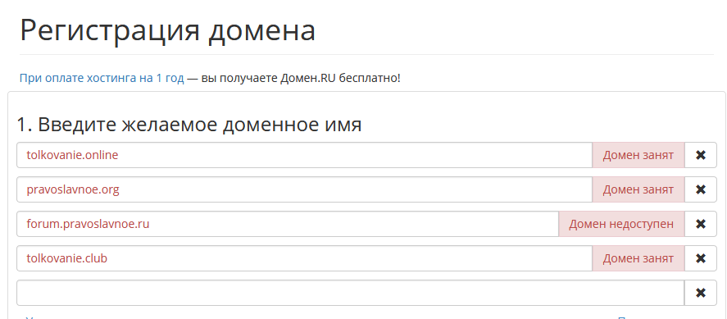Focus the tolkovanie.club domain field
The image size is (727, 319).
point(304,258)
